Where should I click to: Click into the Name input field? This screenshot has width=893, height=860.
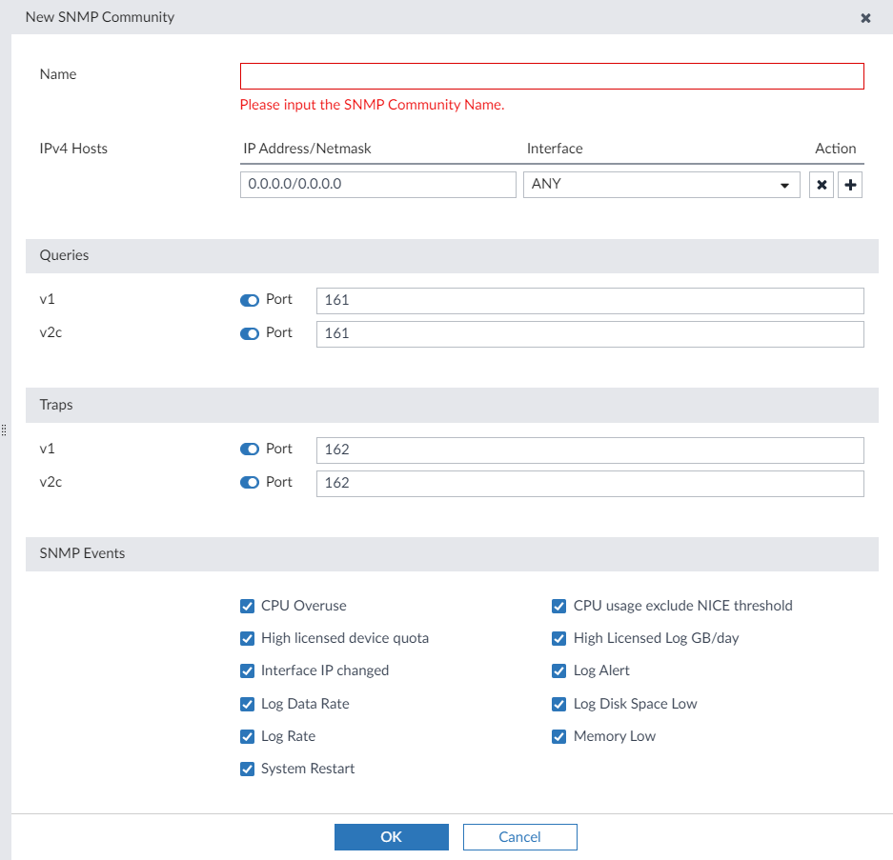tap(552, 76)
